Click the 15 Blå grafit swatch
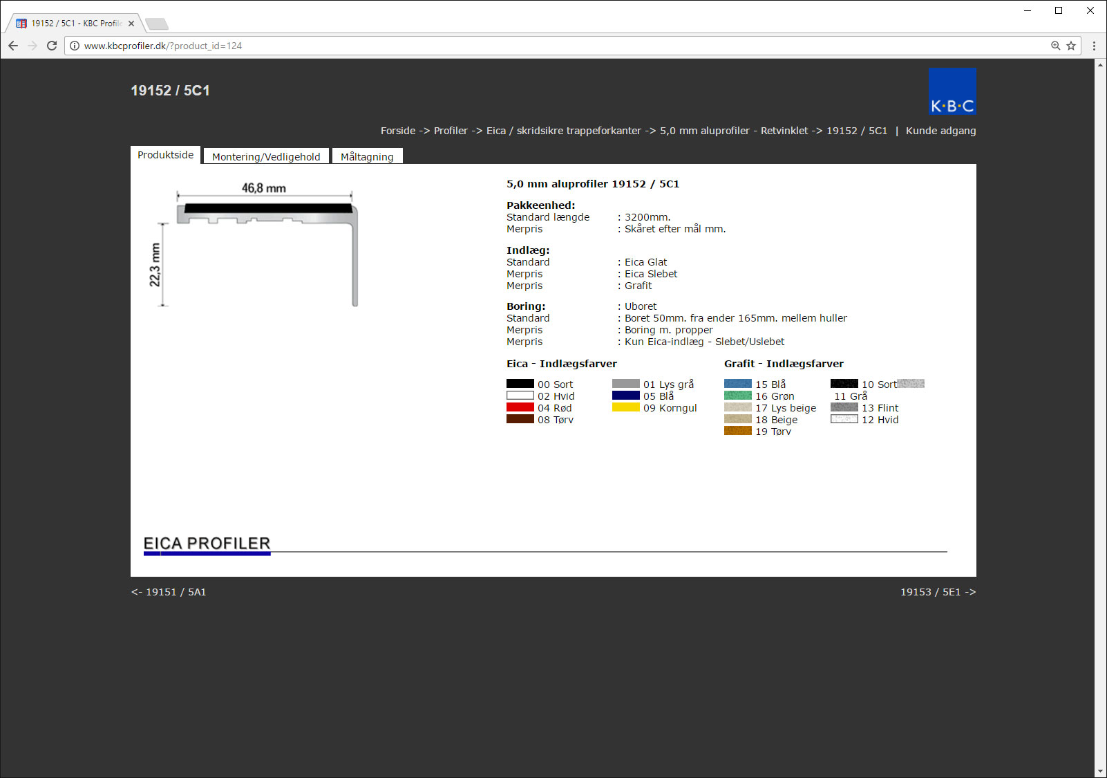This screenshot has height=778, width=1107. tap(738, 384)
